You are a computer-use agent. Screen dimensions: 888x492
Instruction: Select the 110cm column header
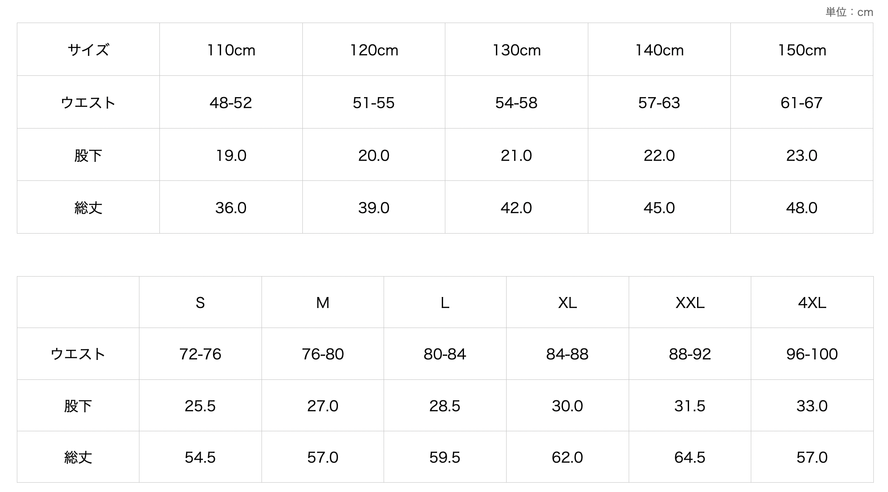point(231,50)
